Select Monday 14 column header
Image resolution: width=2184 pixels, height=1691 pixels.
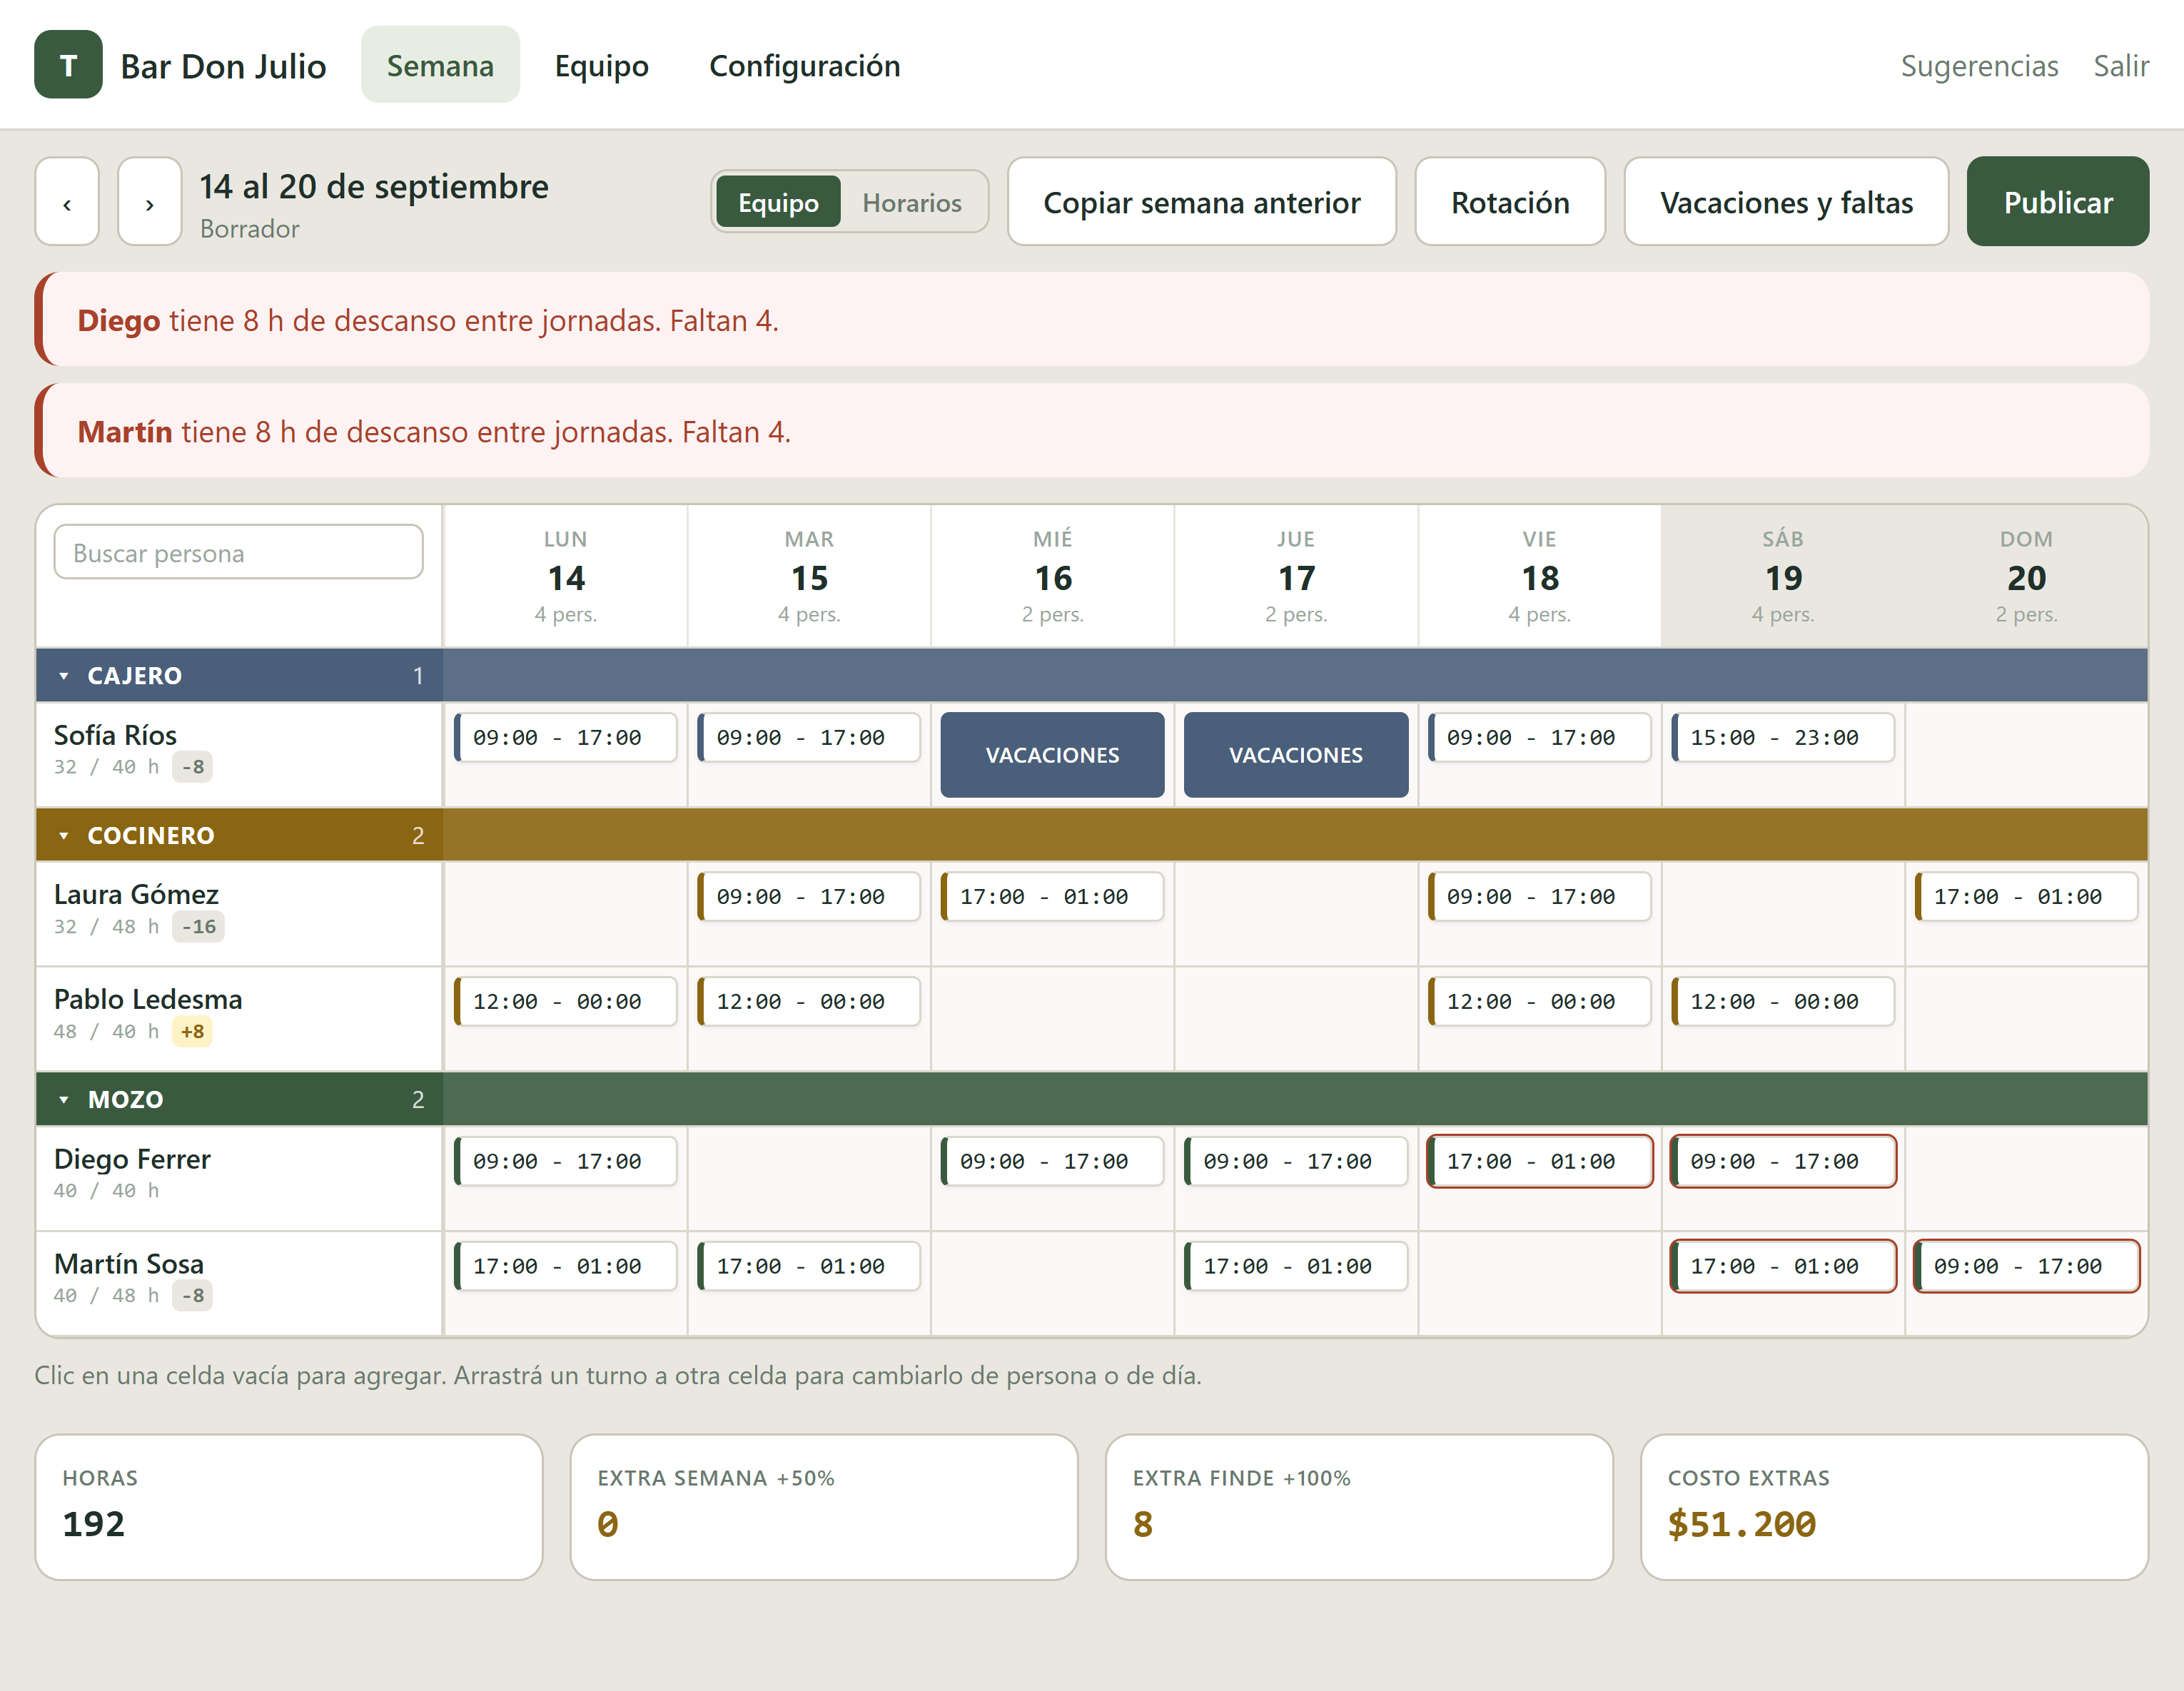pyautogui.click(x=566, y=577)
